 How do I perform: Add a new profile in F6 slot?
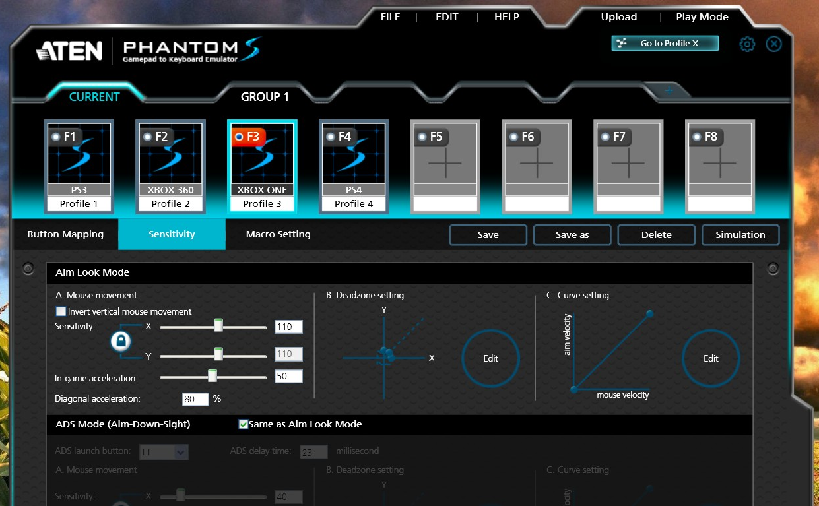pos(537,166)
